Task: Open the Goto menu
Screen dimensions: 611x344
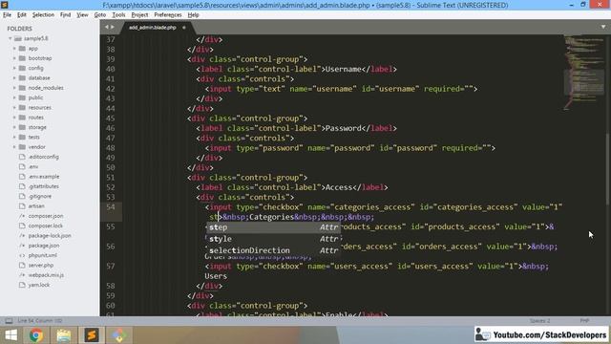Action: pyautogui.click(x=99, y=15)
